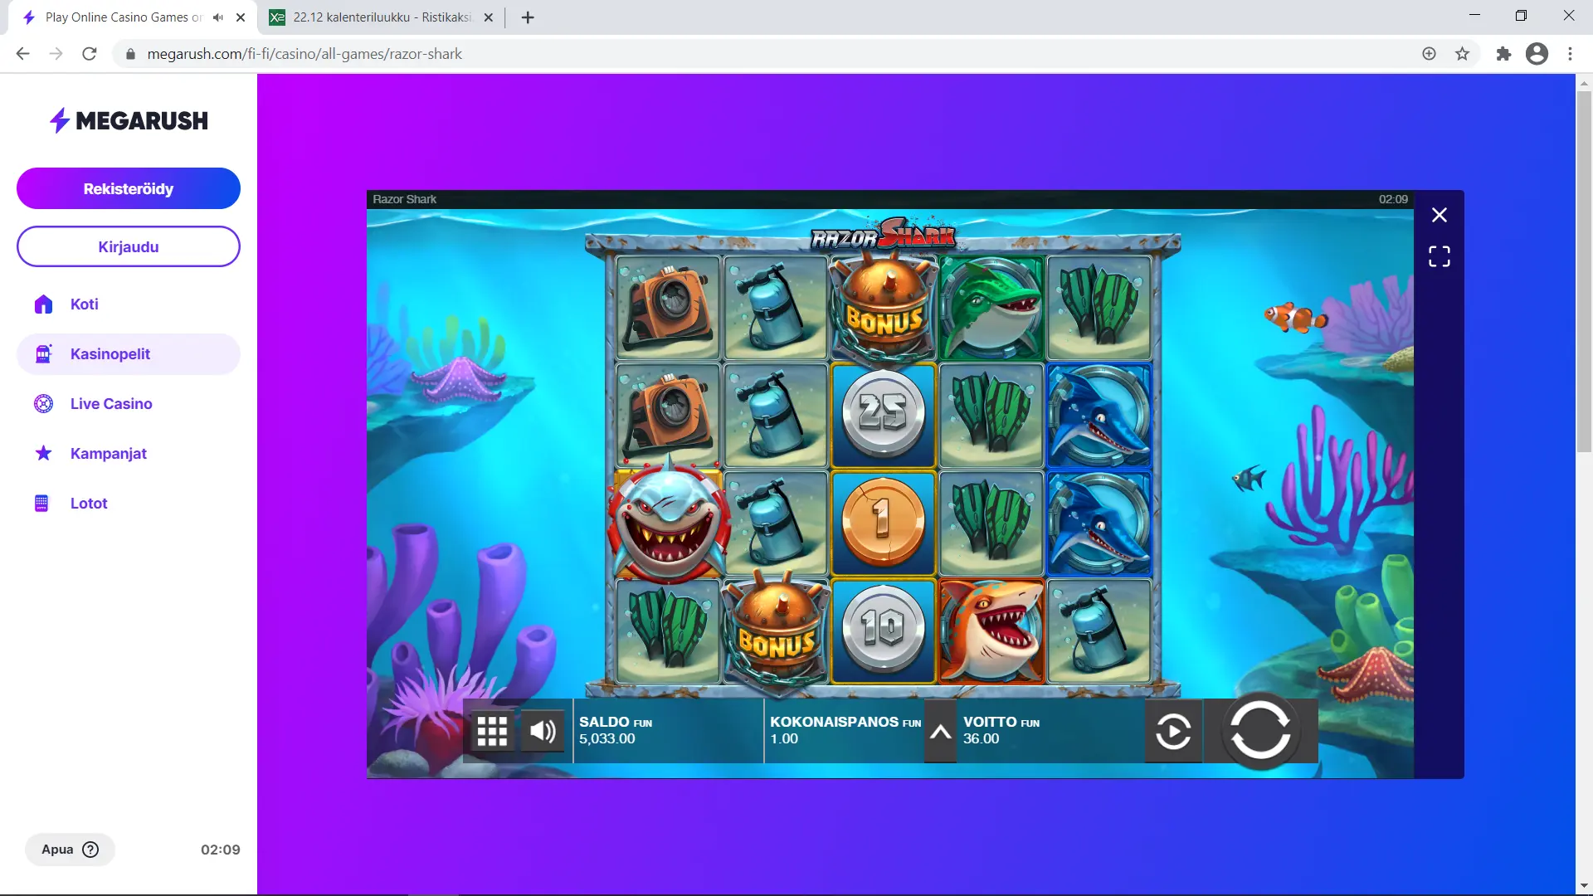The width and height of the screenshot is (1593, 896).
Task: Click the install app icon in address bar
Action: tap(1429, 54)
